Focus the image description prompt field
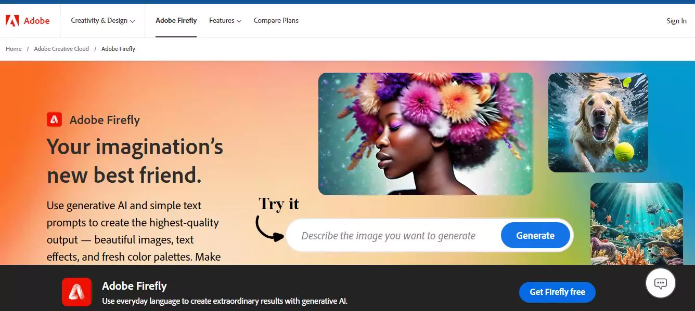 pyautogui.click(x=393, y=236)
